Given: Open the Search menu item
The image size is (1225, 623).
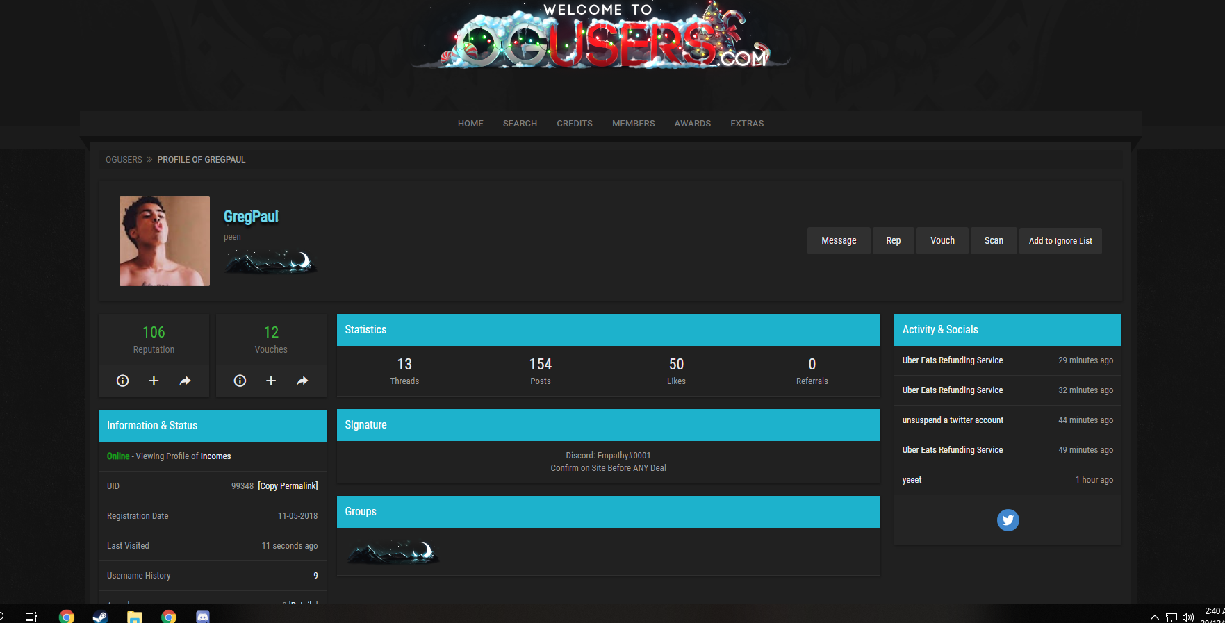Looking at the screenshot, I should [520, 124].
